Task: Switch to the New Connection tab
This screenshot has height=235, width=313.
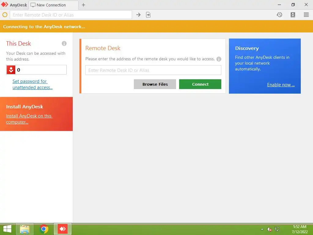Action: [53, 5]
